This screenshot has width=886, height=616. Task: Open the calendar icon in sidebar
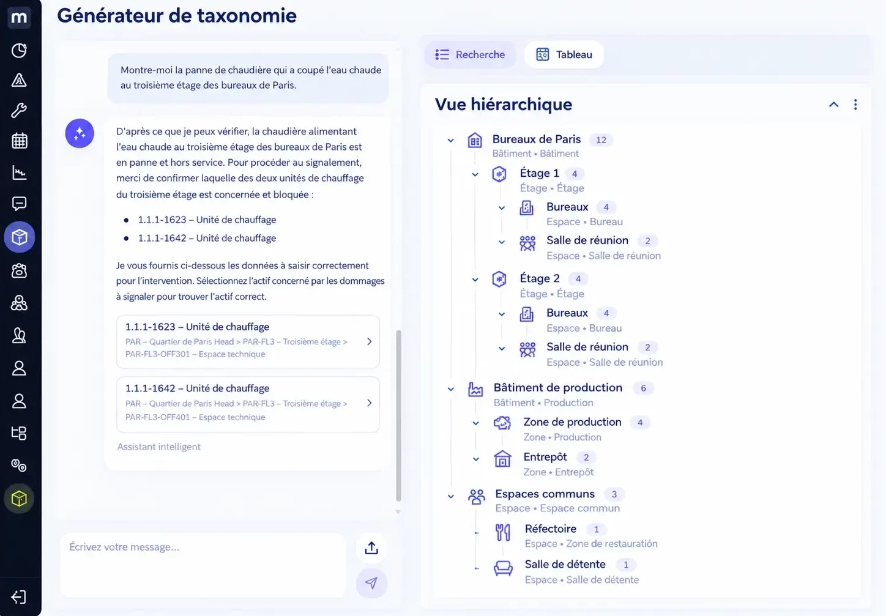pyautogui.click(x=19, y=141)
